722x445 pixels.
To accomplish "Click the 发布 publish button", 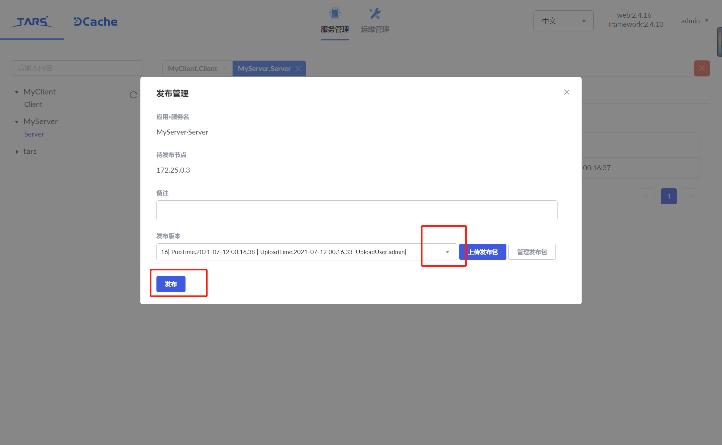I will coord(170,284).
